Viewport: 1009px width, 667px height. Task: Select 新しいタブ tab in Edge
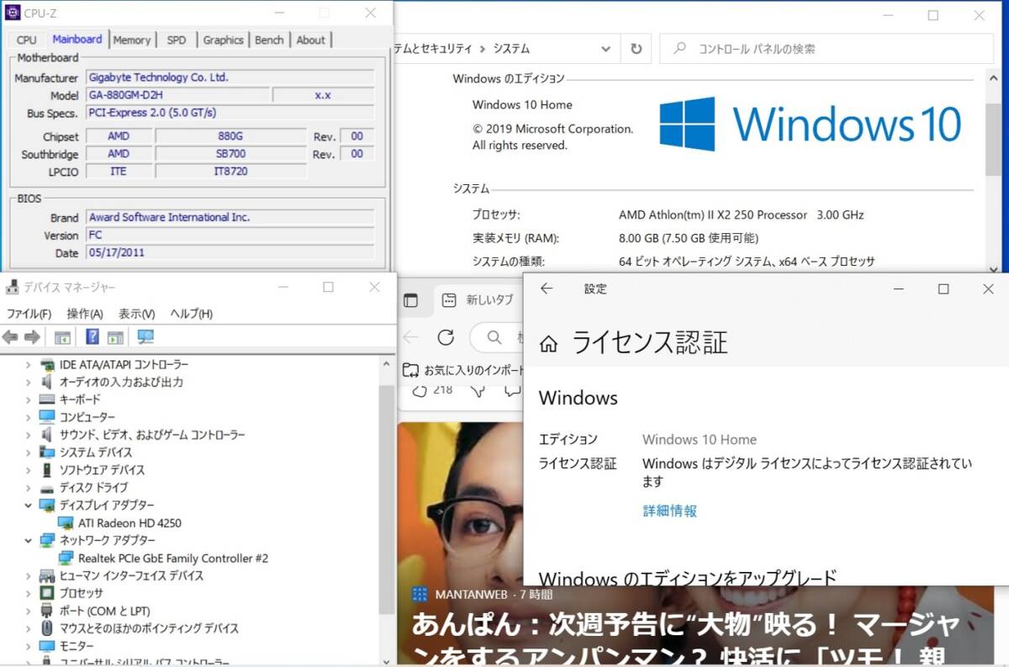(x=479, y=300)
